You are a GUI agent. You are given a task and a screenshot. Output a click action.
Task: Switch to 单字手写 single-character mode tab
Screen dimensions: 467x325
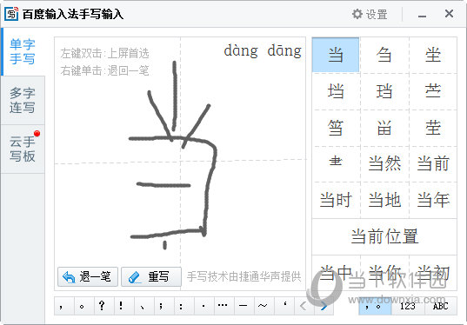pyautogui.click(x=23, y=51)
